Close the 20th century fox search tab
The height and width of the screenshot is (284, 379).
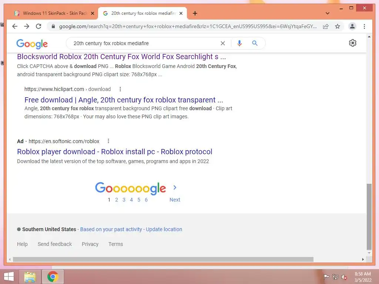(x=181, y=13)
